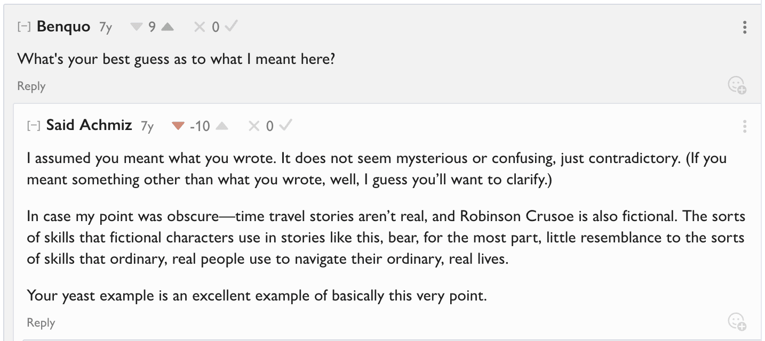
Task: Open Said Achmiz's user profile
Action: pos(89,125)
